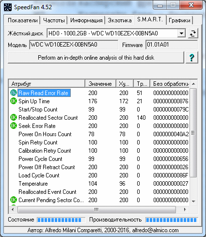206x237 pixels.
Task: Sort by the Тр... column header
Action: pyautogui.click(x=142, y=84)
